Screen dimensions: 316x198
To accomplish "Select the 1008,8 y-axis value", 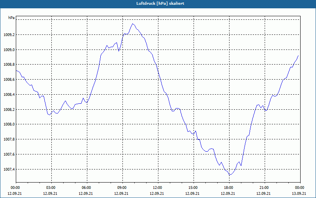I will [9, 65].
